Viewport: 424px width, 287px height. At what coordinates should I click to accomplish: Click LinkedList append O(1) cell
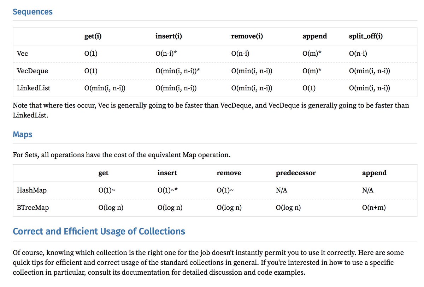coord(309,88)
